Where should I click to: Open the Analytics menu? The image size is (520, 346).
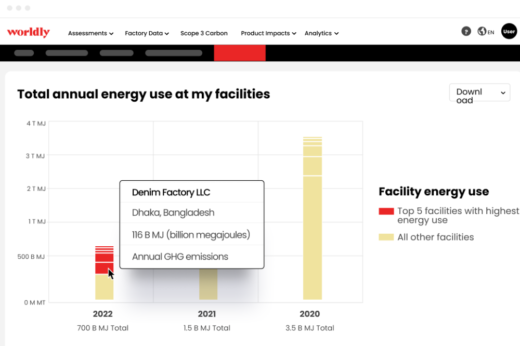click(321, 33)
